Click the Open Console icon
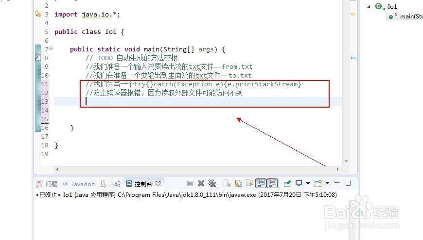 point(318,183)
